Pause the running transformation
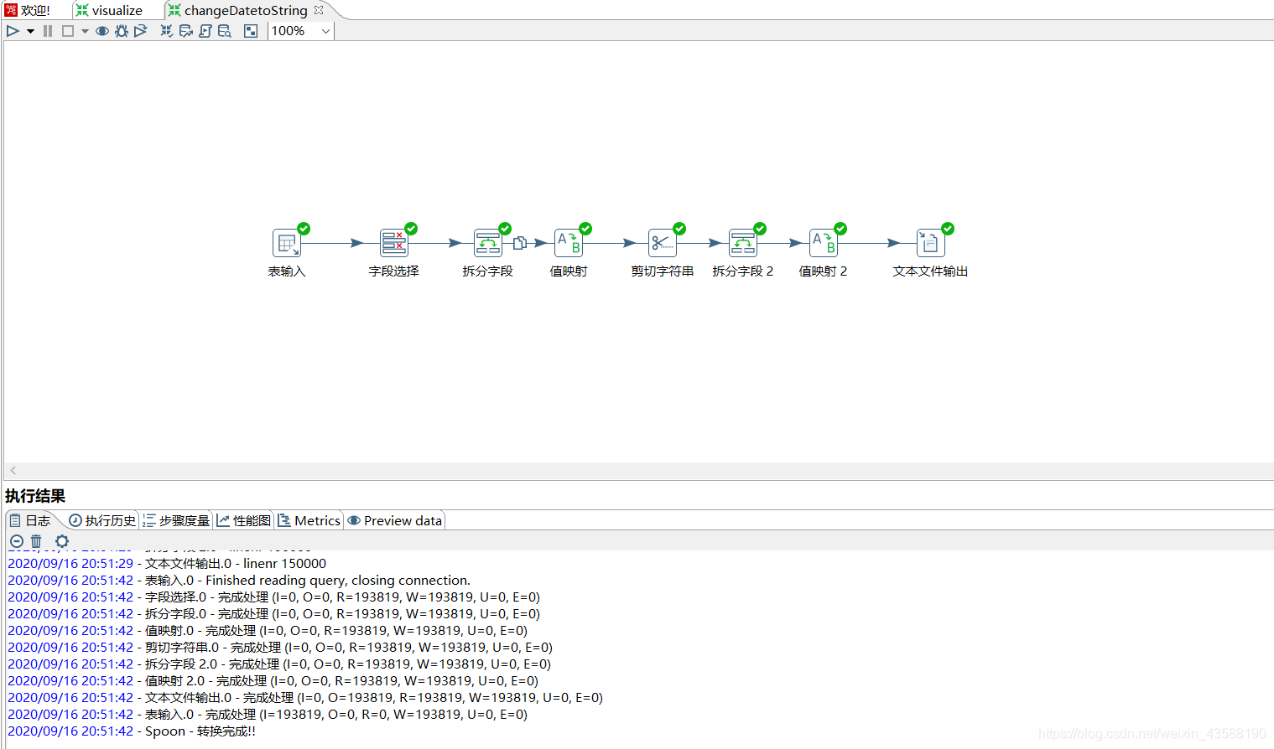 (x=48, y=31)
